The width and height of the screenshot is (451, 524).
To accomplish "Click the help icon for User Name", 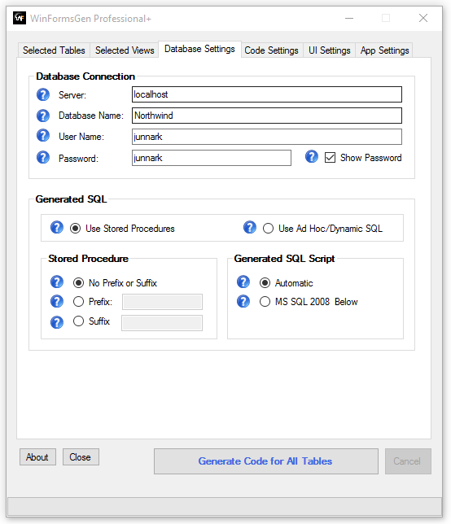I will [x=43, y=136].
